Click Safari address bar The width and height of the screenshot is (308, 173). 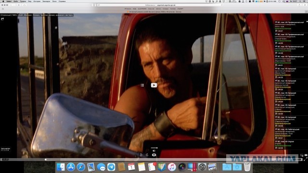pos(160,5)
